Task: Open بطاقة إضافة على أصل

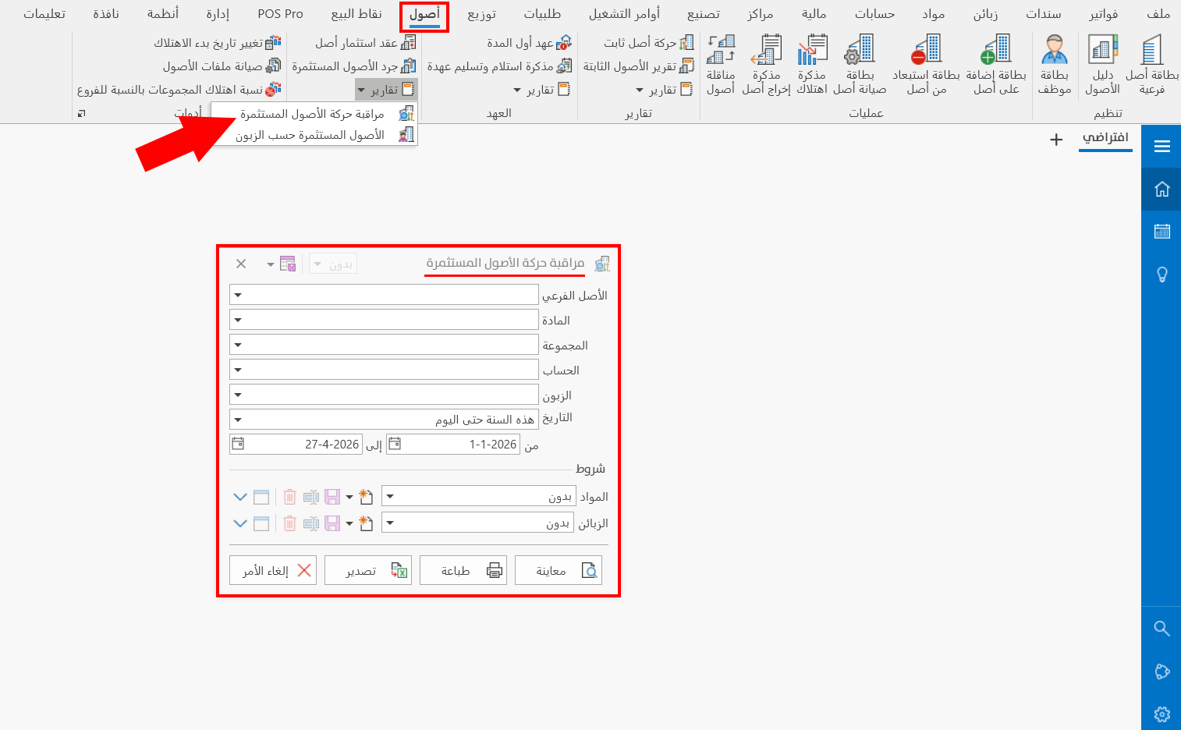Action: [996, 66]
